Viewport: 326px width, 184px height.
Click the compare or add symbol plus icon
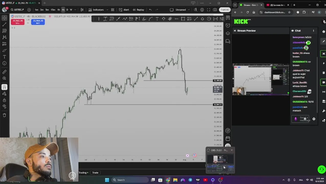tap(29, 10)
